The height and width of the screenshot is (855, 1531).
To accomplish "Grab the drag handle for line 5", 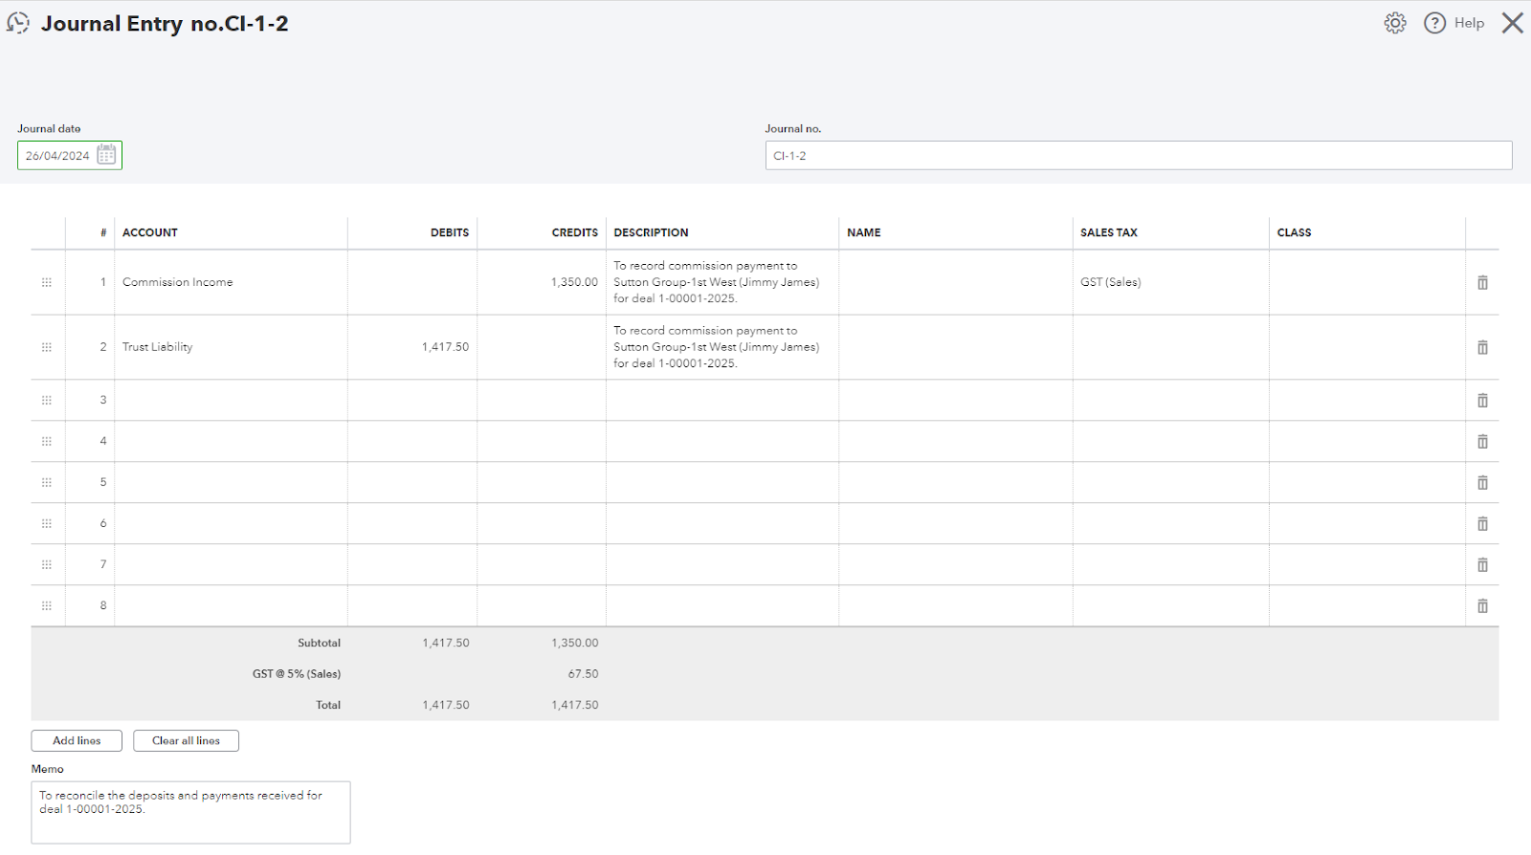I will [46, 482].
